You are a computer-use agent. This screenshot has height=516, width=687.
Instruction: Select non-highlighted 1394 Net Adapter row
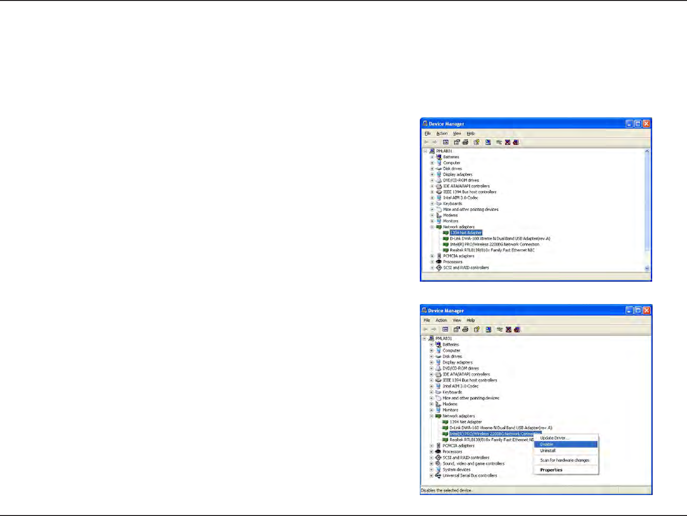point(465,422)
